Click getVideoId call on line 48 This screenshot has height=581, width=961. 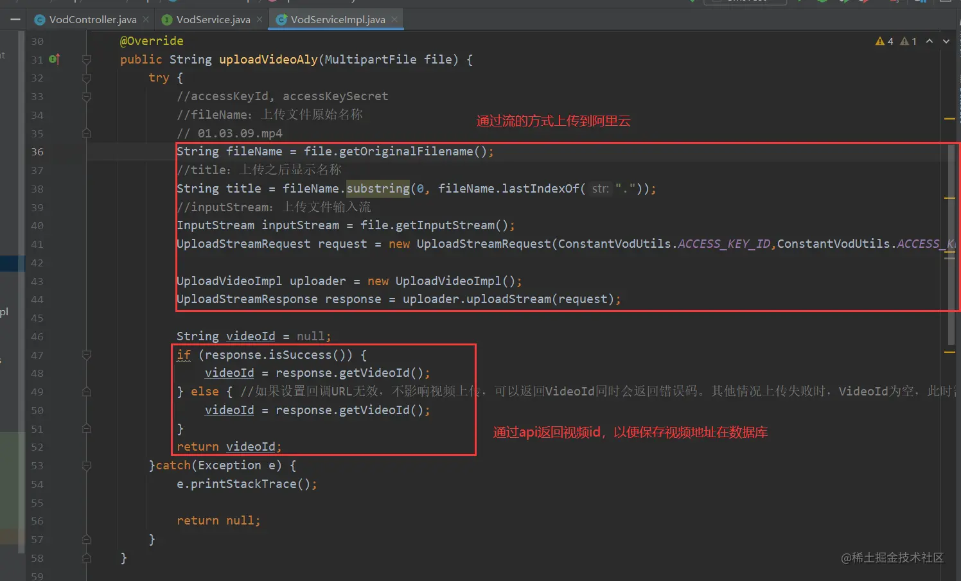[374, 373]
